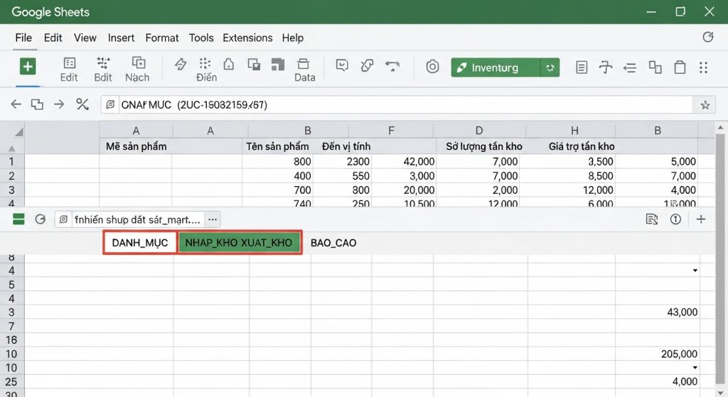
Task: Switch to the BAO_CAO sheet tab
Action: (333, 243)
